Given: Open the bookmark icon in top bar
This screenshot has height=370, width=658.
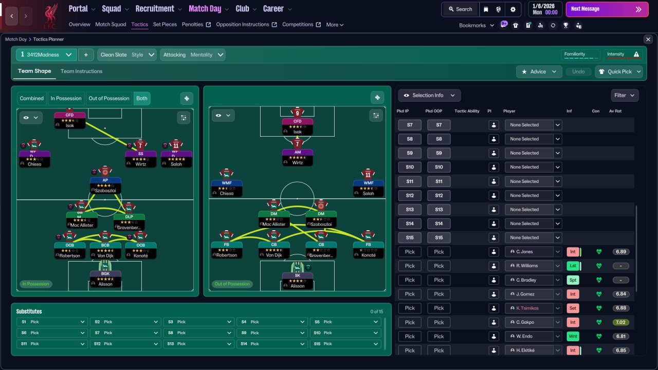Looking at the screenshot, I should pyautogui.click(x=486, y=9).
